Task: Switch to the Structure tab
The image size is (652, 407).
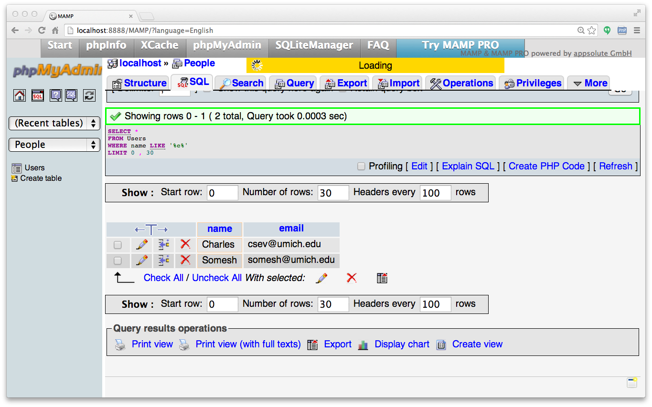Action: (x=138, y=83)
